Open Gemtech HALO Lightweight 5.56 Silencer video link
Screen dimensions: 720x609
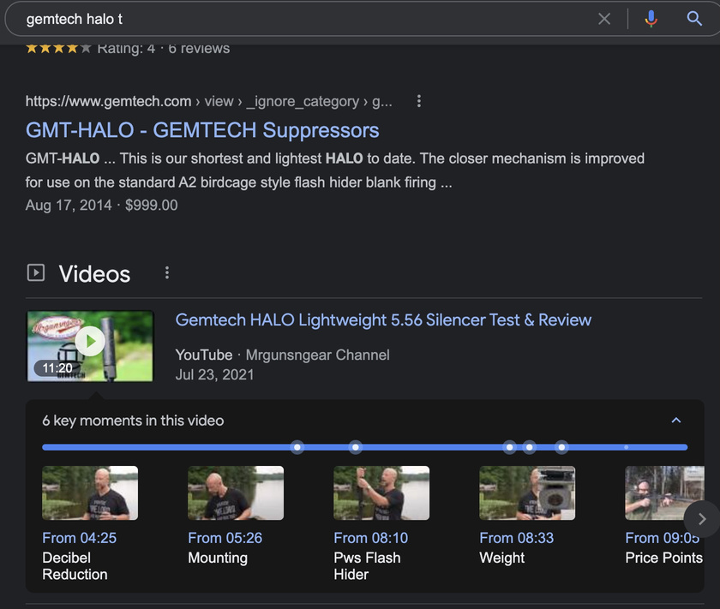(383, 319)
